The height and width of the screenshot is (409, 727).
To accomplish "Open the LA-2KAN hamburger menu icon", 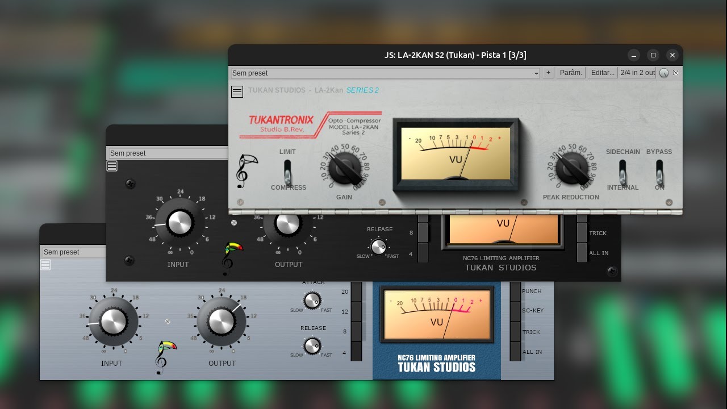I will [x=237, y=91].
